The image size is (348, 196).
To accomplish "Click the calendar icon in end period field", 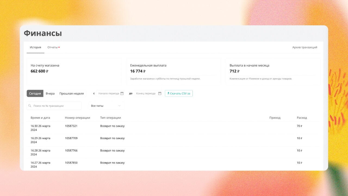I will tap(160, 93).
